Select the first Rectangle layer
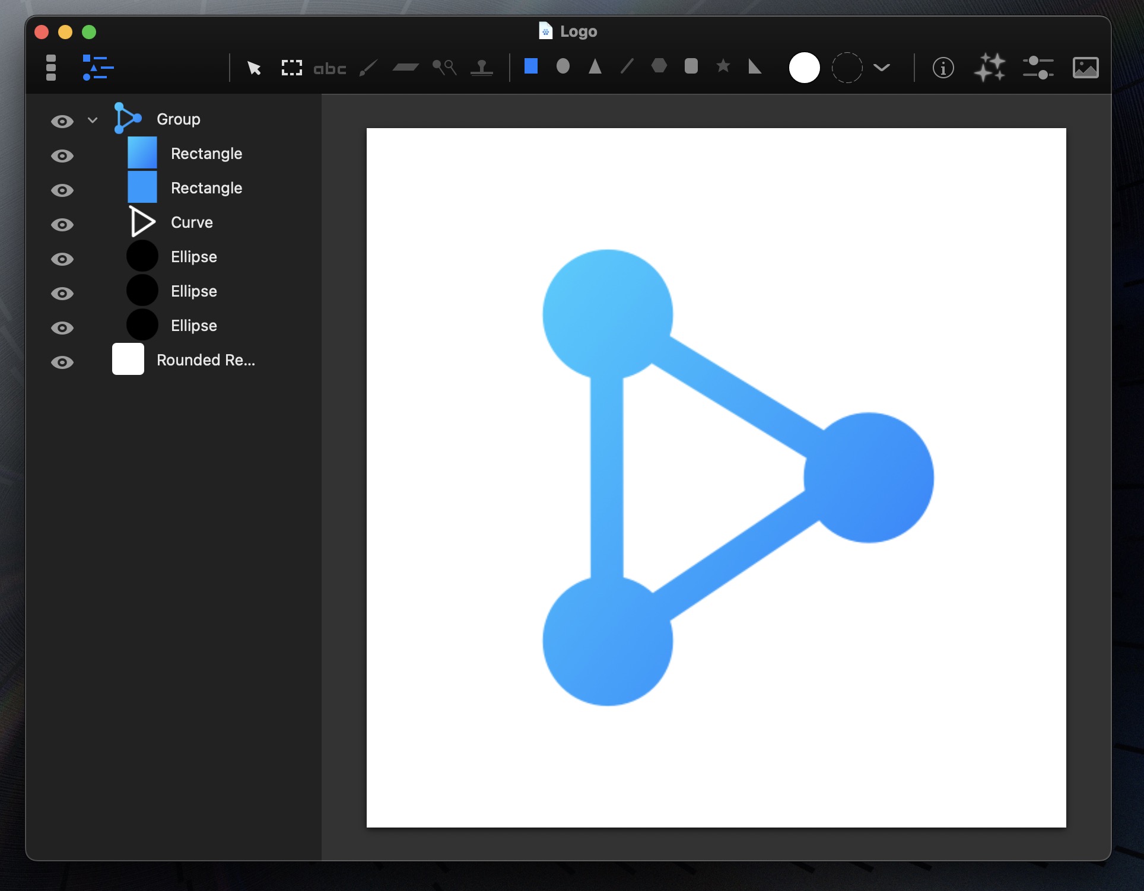Image resolution: width=1144 pixels, height=891 pixels. [206, 154]
